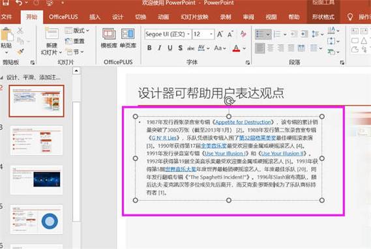Click the numbered list icon
Image resolution: width=371 pixels, height=249 pixels.
coord(277,35)
